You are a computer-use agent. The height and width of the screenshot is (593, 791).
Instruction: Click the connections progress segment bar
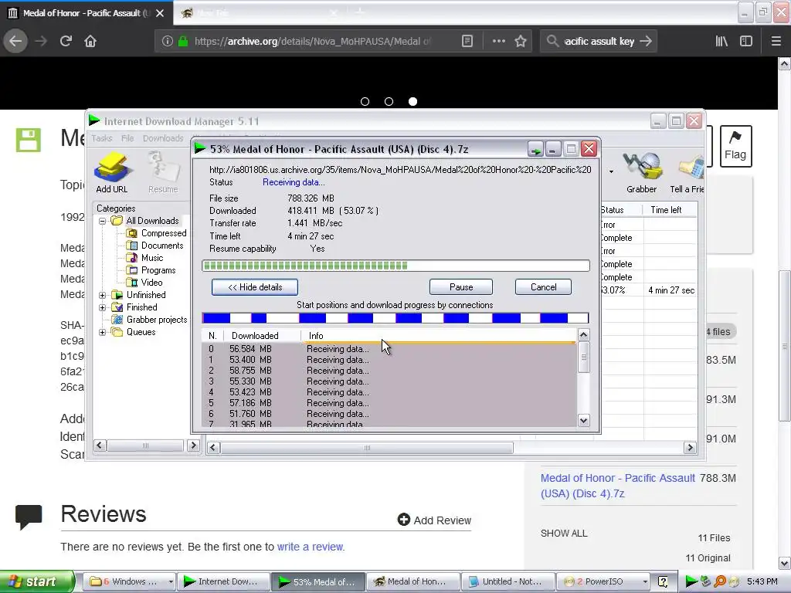click(x=395, y=317)
